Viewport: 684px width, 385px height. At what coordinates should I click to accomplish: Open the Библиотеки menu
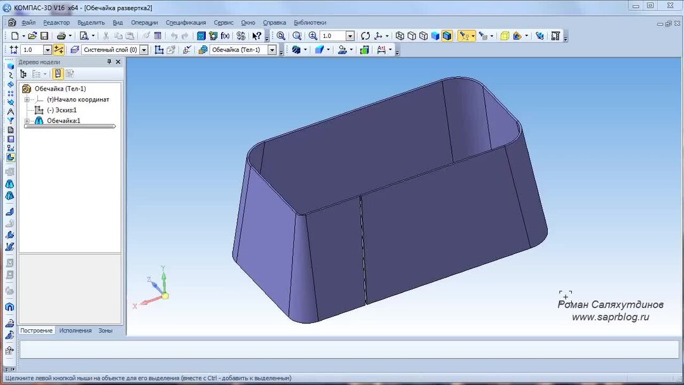(310, 23)
